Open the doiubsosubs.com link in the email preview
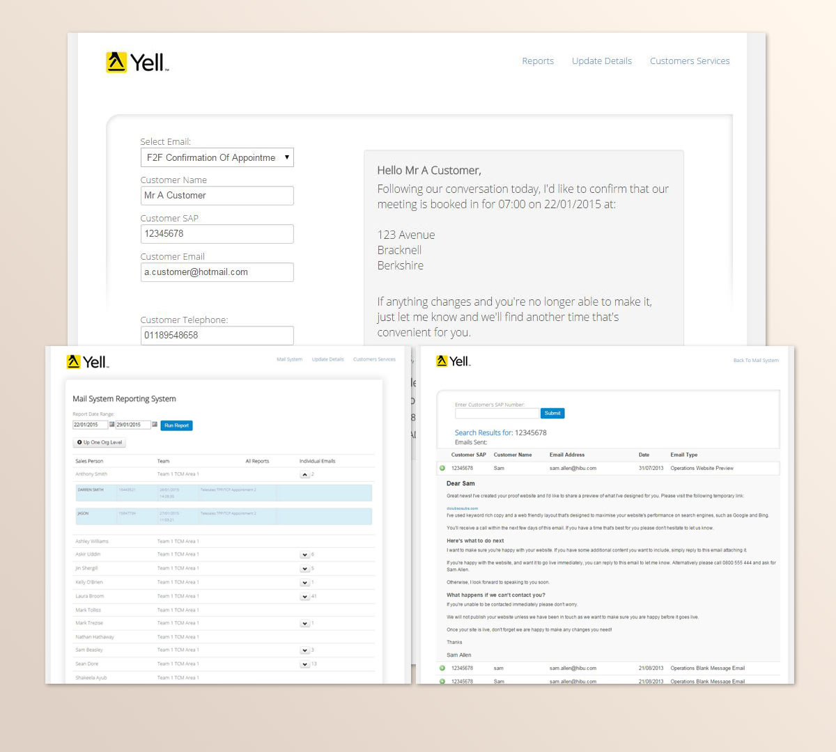The height and width of the screenshot is (752, 836). point(463,508)
